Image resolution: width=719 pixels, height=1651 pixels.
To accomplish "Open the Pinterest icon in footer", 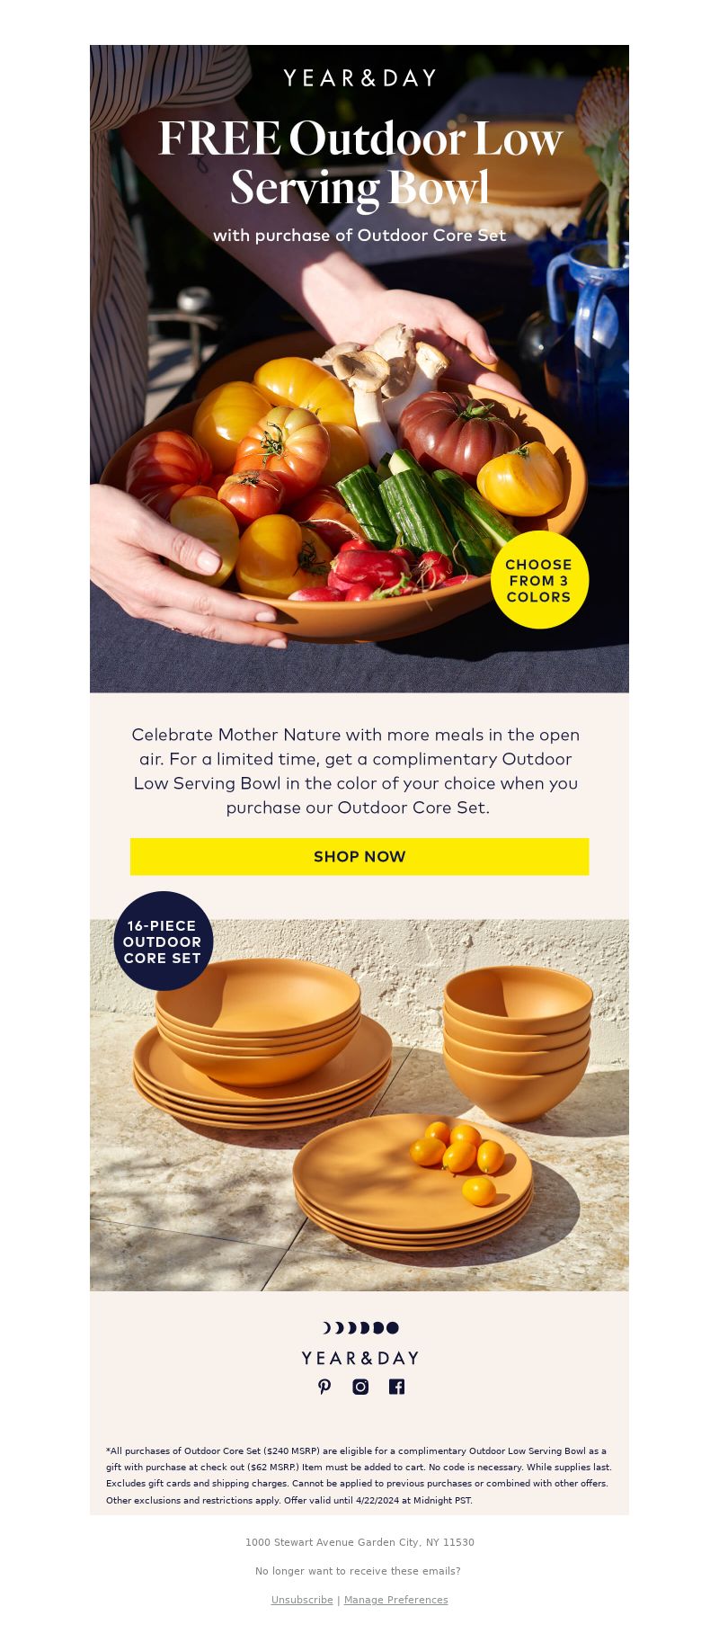I will pos(324,1387).
